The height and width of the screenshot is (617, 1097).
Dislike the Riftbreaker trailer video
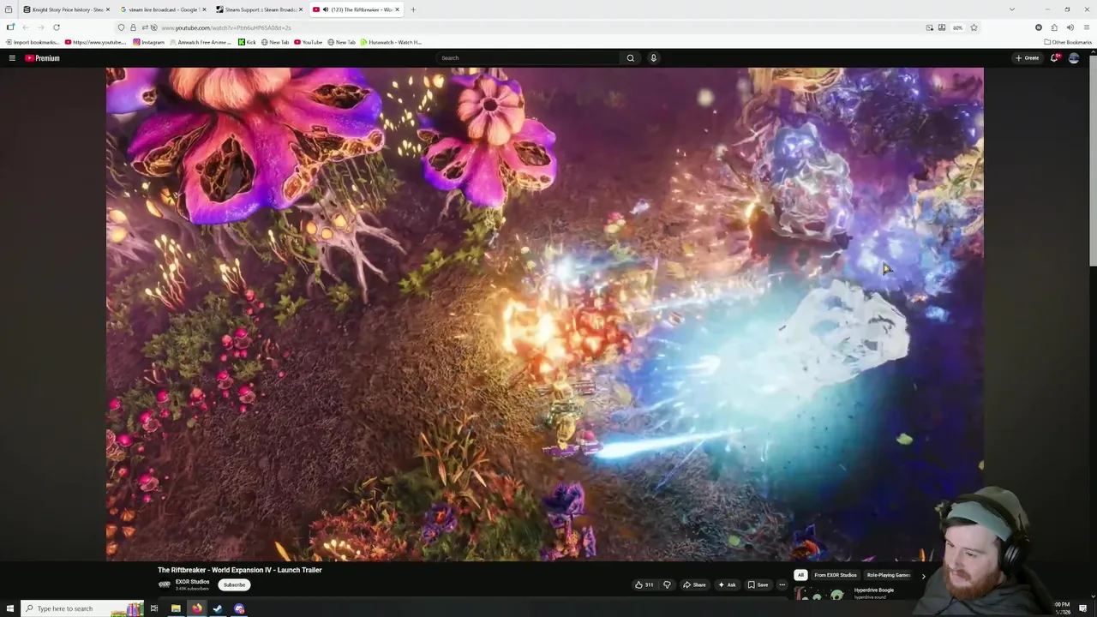(x=667, y=584)
